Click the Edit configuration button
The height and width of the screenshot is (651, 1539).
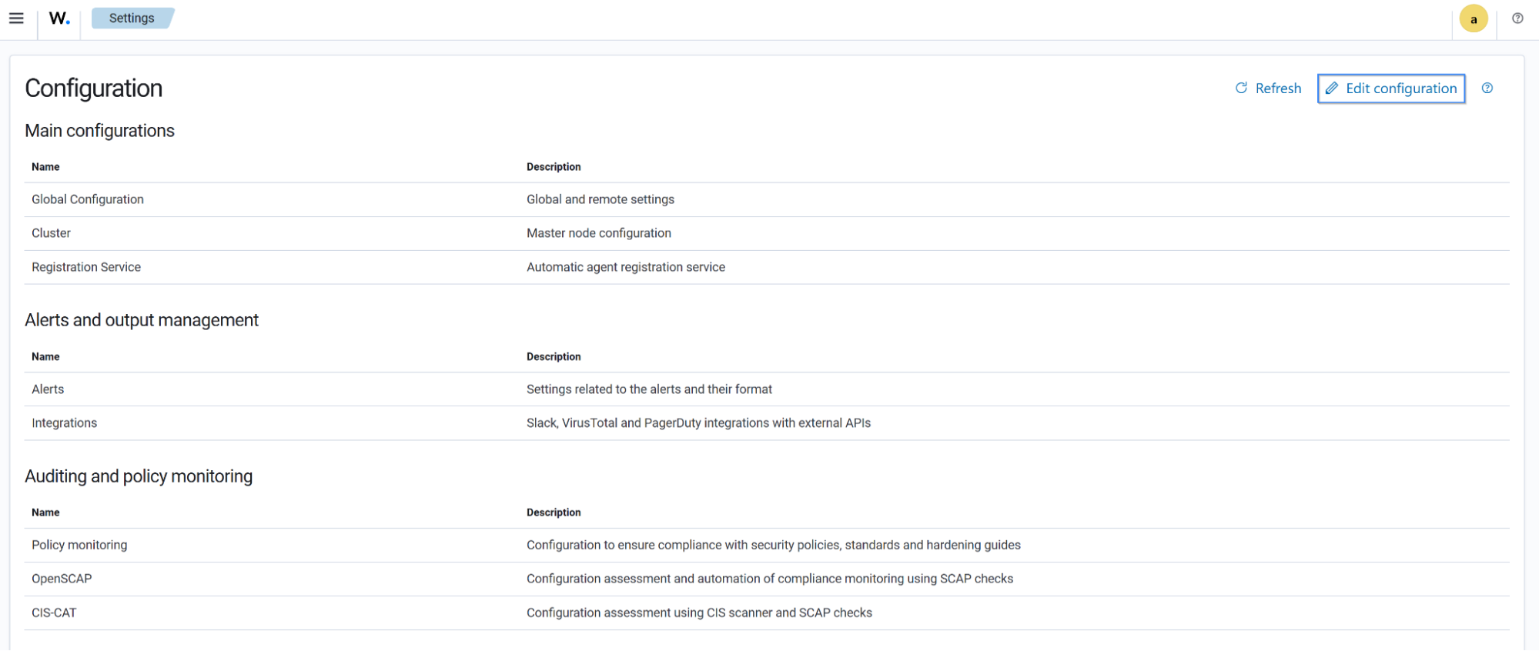(x=1391, y=88)
